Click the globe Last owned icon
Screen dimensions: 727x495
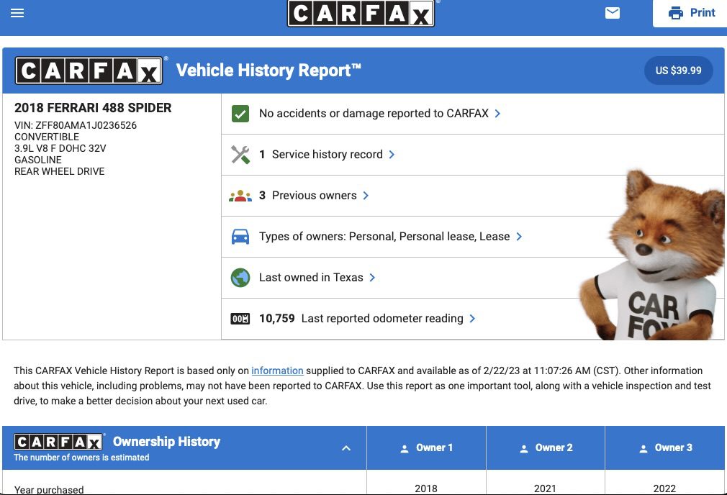point(240,278)
